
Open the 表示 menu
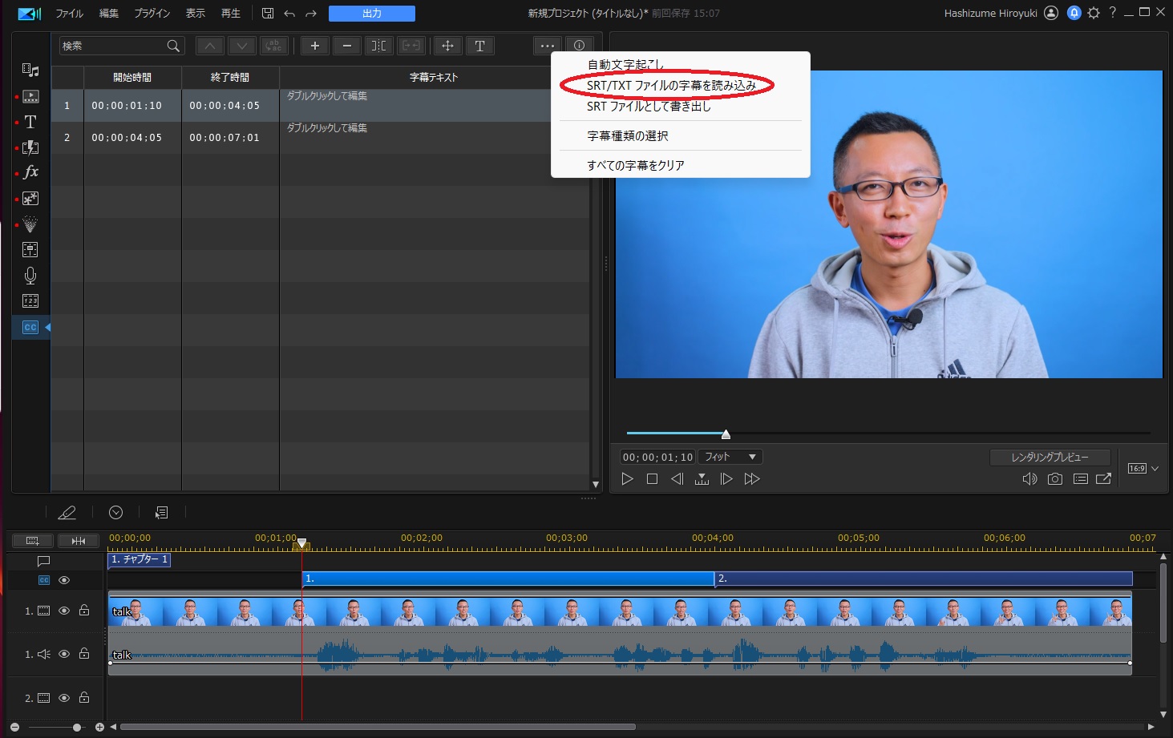(x=196, y=14)
